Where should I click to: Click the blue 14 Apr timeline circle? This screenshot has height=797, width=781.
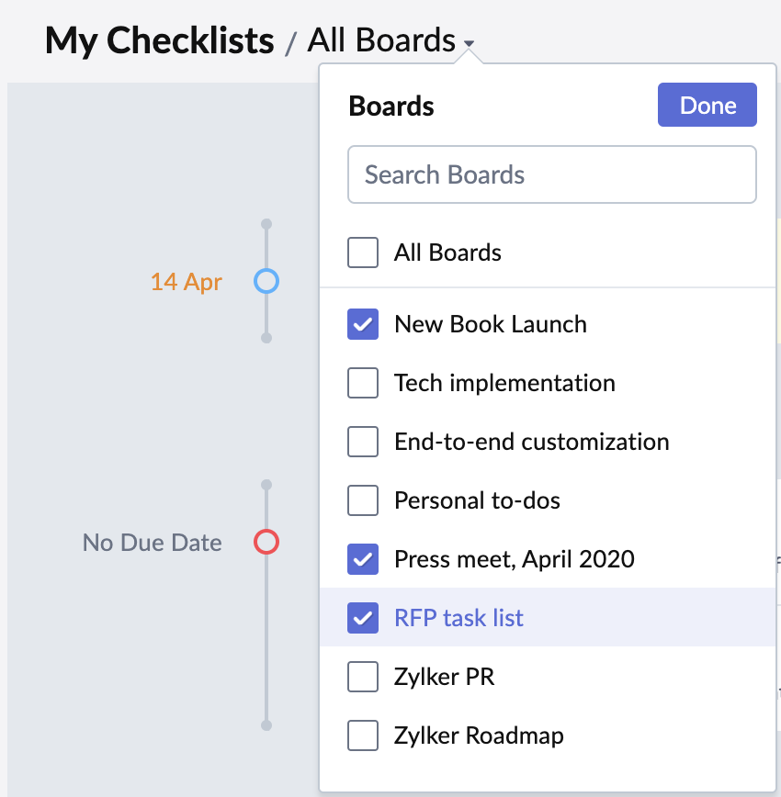pyautogui.click(x=266, y=281)
